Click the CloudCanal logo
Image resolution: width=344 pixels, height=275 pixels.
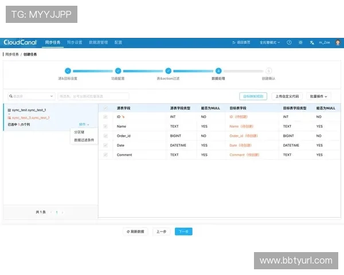(x=20, y=42)
